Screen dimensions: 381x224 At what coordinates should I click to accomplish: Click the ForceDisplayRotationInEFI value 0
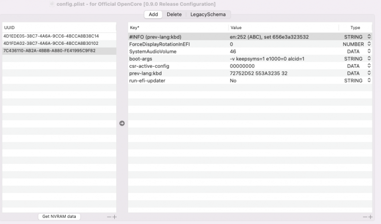[231, 44]
